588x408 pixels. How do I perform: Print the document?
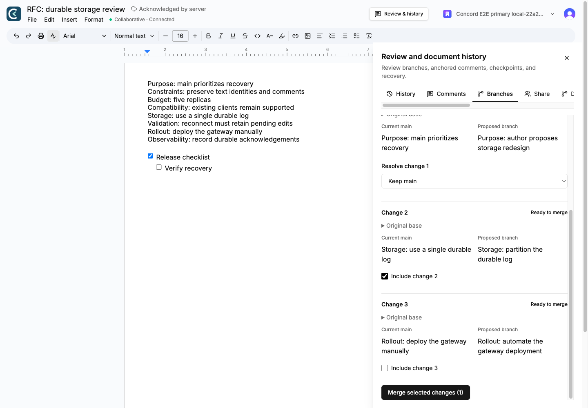41,36
